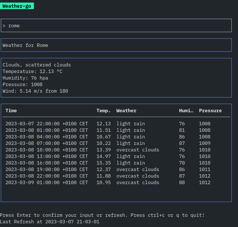
Task: Select the 2023-03-08 10:00:00 forecast row time
Action: click(47, 150)
